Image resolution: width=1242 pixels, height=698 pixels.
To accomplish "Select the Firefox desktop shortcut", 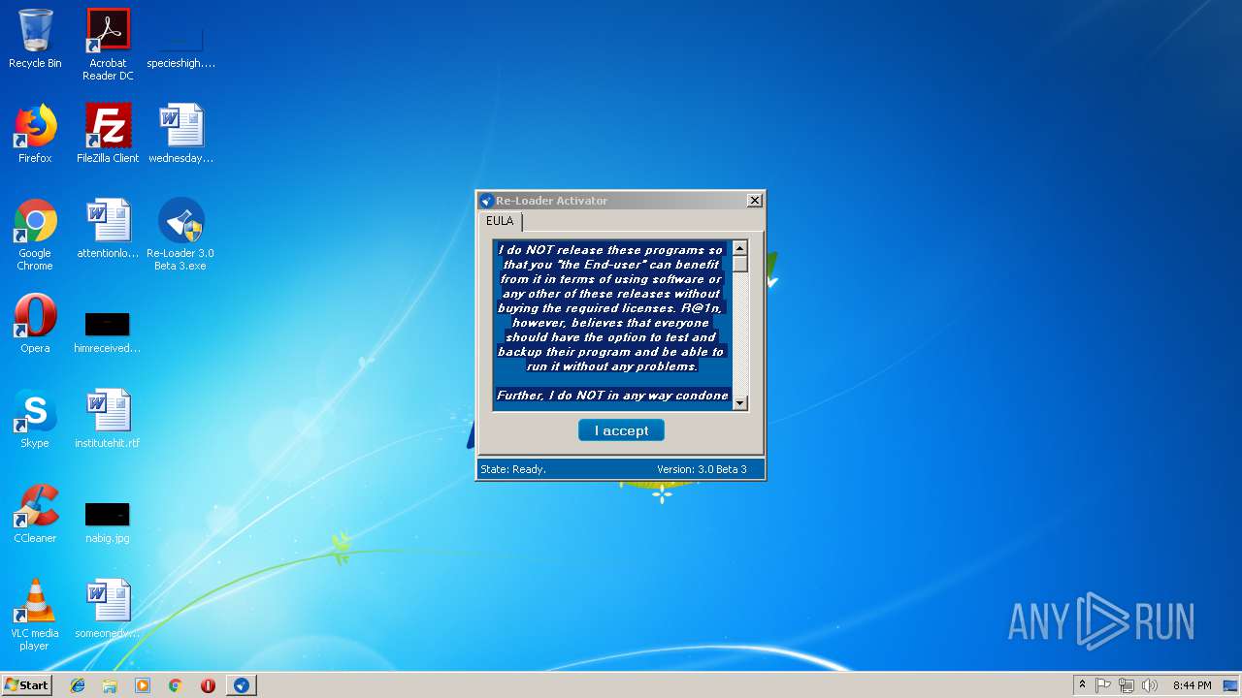I will click(35, 134).
